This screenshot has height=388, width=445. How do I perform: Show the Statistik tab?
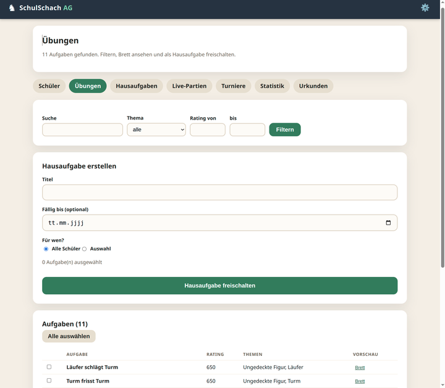(272, 86)
